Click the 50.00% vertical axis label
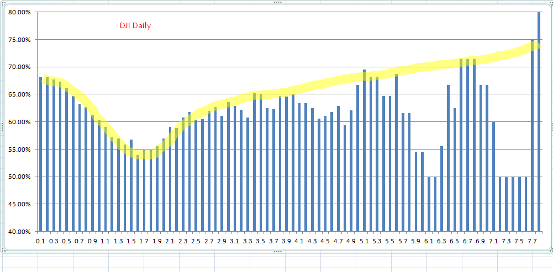553x272 pixels. coord(18,177)
